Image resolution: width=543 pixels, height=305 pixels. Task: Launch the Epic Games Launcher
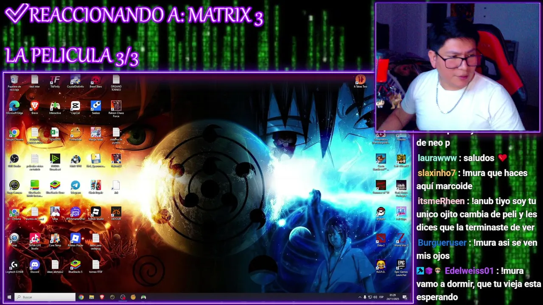click(x=401, y=268)
